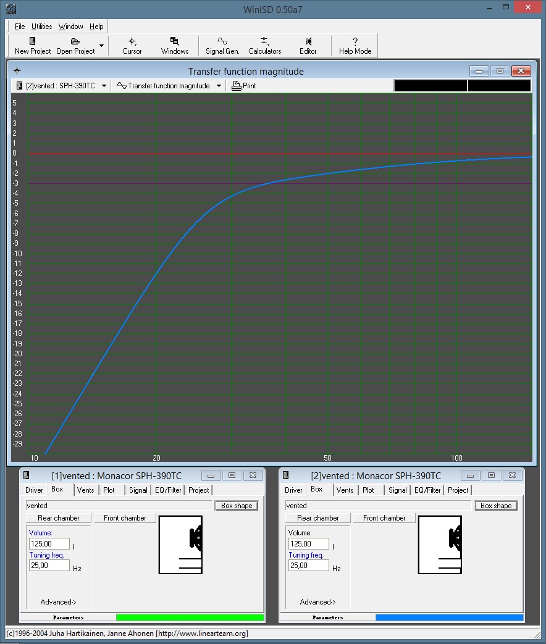Enable Help Mode
Screen dimensions: 546x644
(355, 41)
